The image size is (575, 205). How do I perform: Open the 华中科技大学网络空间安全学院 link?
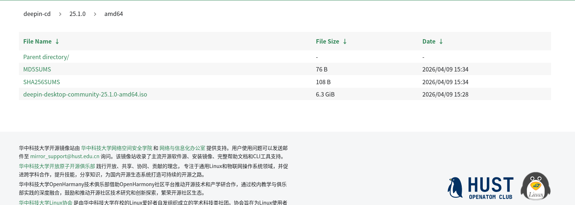click(117, 148)
